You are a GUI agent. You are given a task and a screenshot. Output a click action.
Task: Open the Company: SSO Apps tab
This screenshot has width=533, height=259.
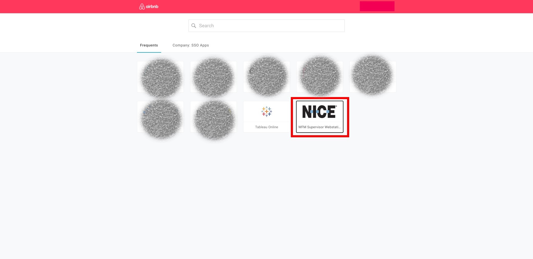click(191, 45)
